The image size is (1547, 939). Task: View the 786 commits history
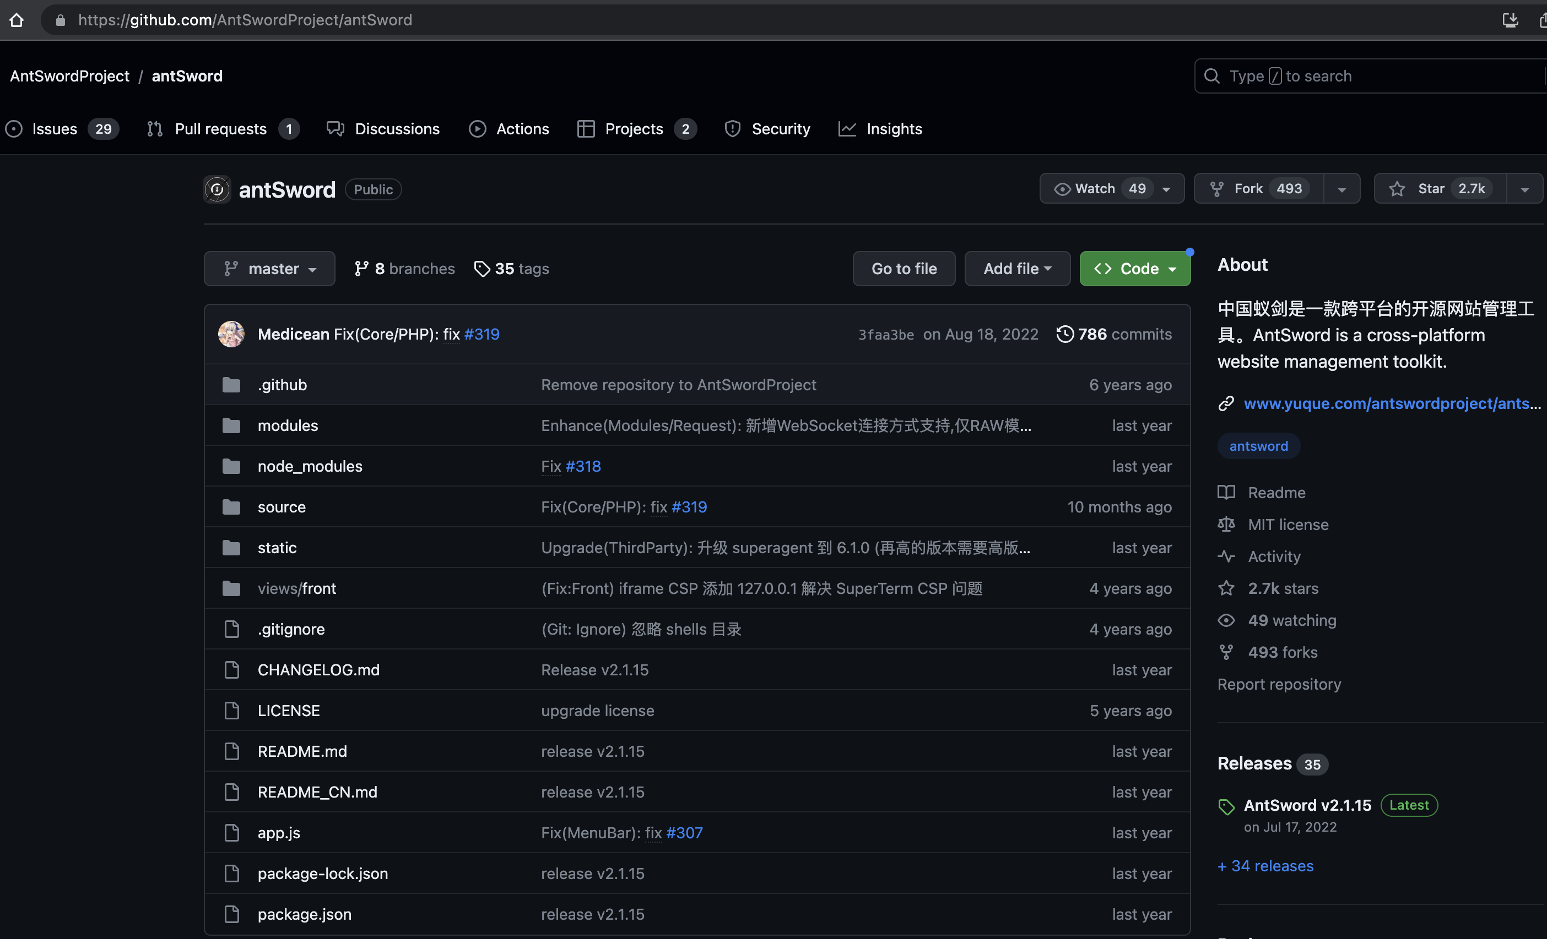pyautogui.click(x=1114, y=334)
